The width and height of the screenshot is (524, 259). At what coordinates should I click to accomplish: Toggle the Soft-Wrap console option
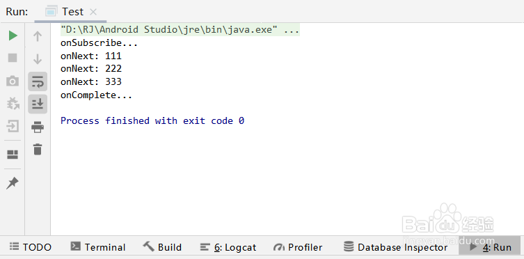tap(38, 81)
